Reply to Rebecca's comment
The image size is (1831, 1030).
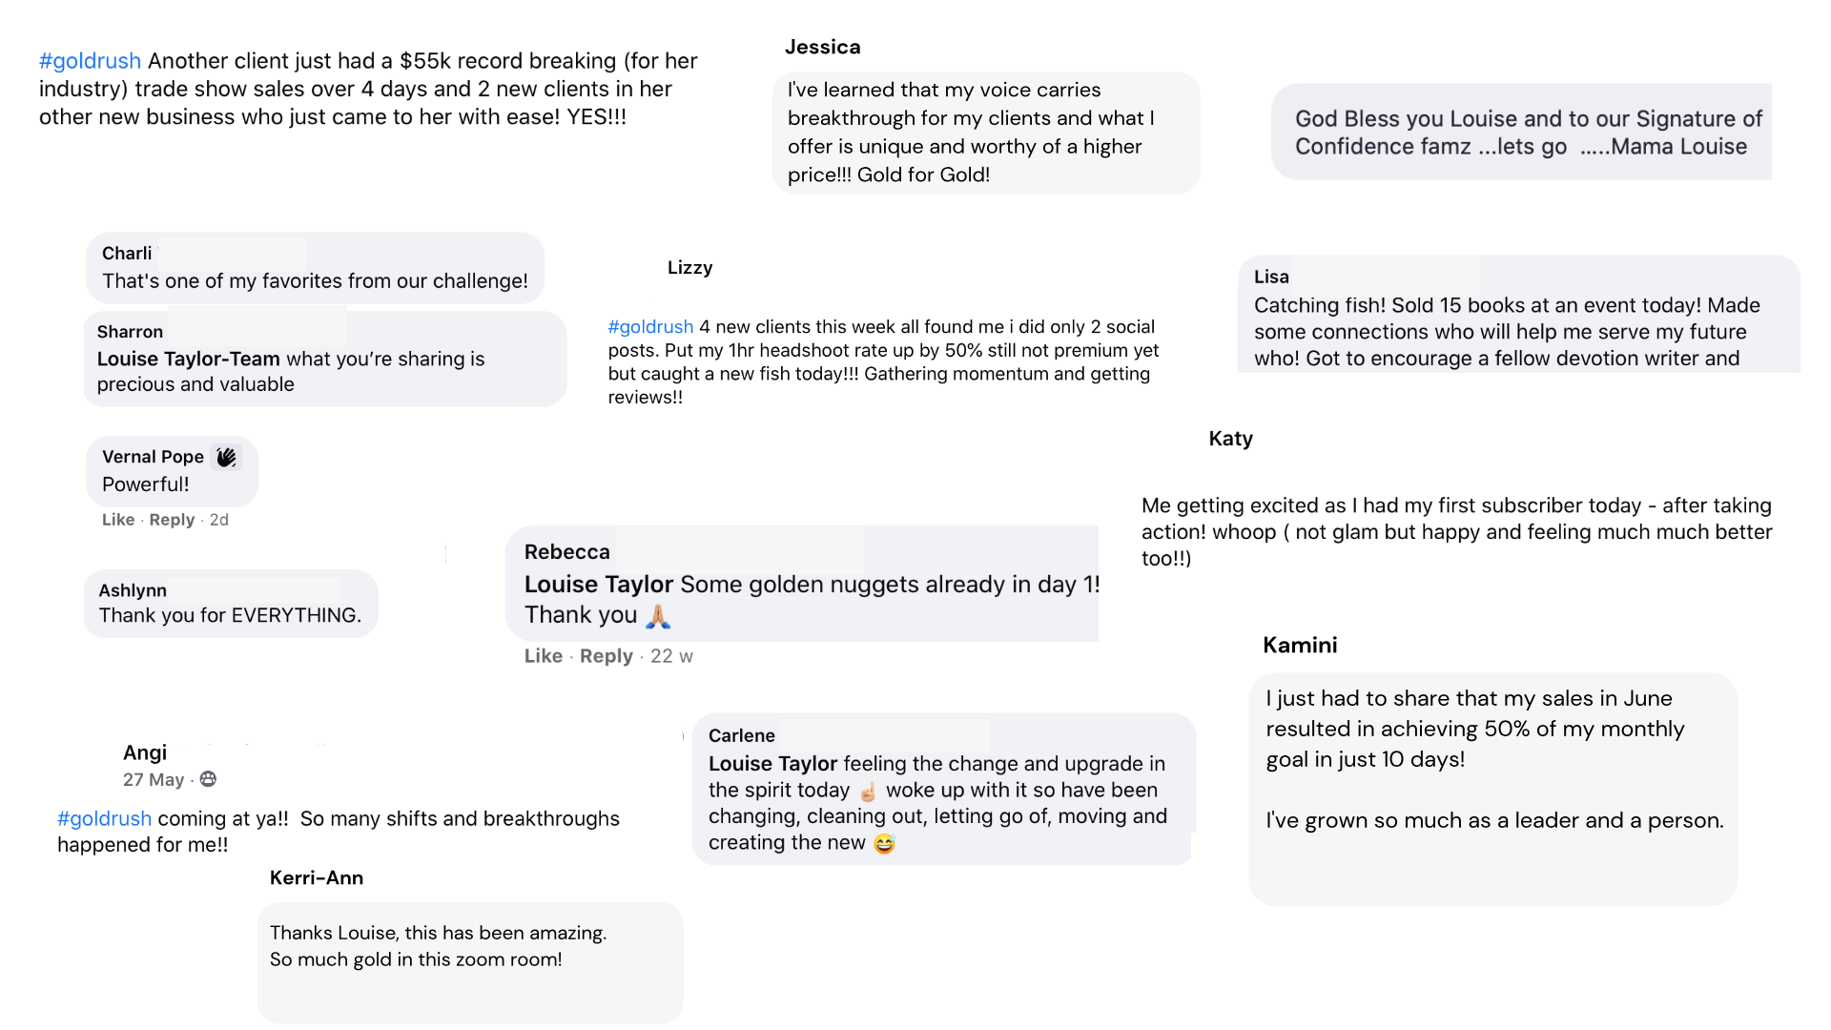606,656
